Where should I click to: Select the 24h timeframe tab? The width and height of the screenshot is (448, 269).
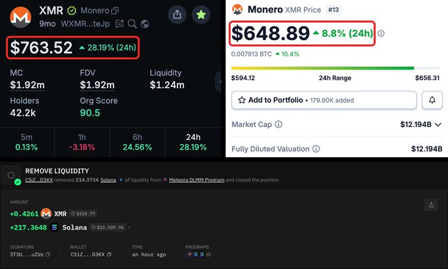pyautogui.click(x=193, y=142)
